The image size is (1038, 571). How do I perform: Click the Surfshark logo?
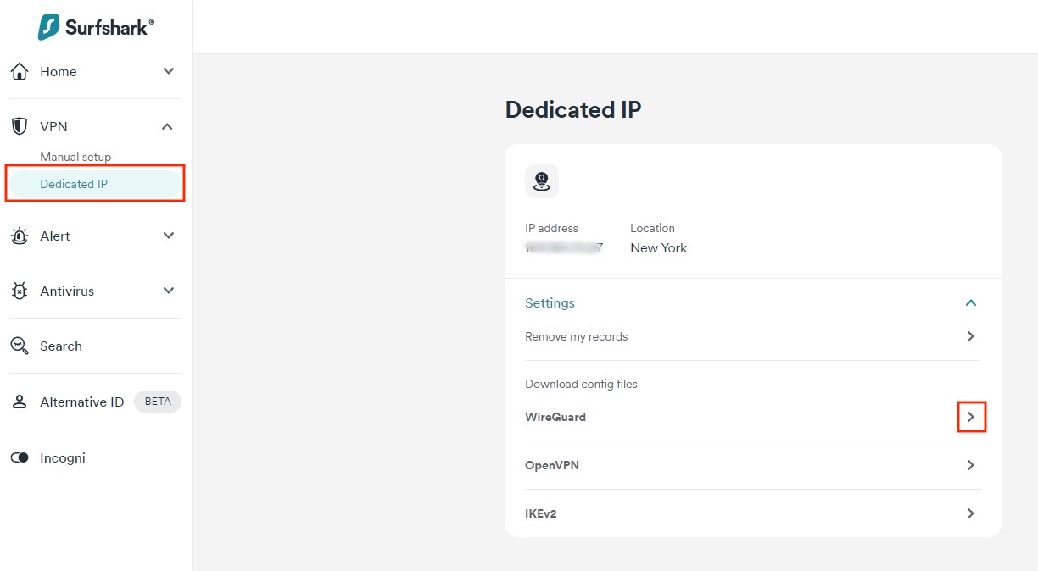96,26
